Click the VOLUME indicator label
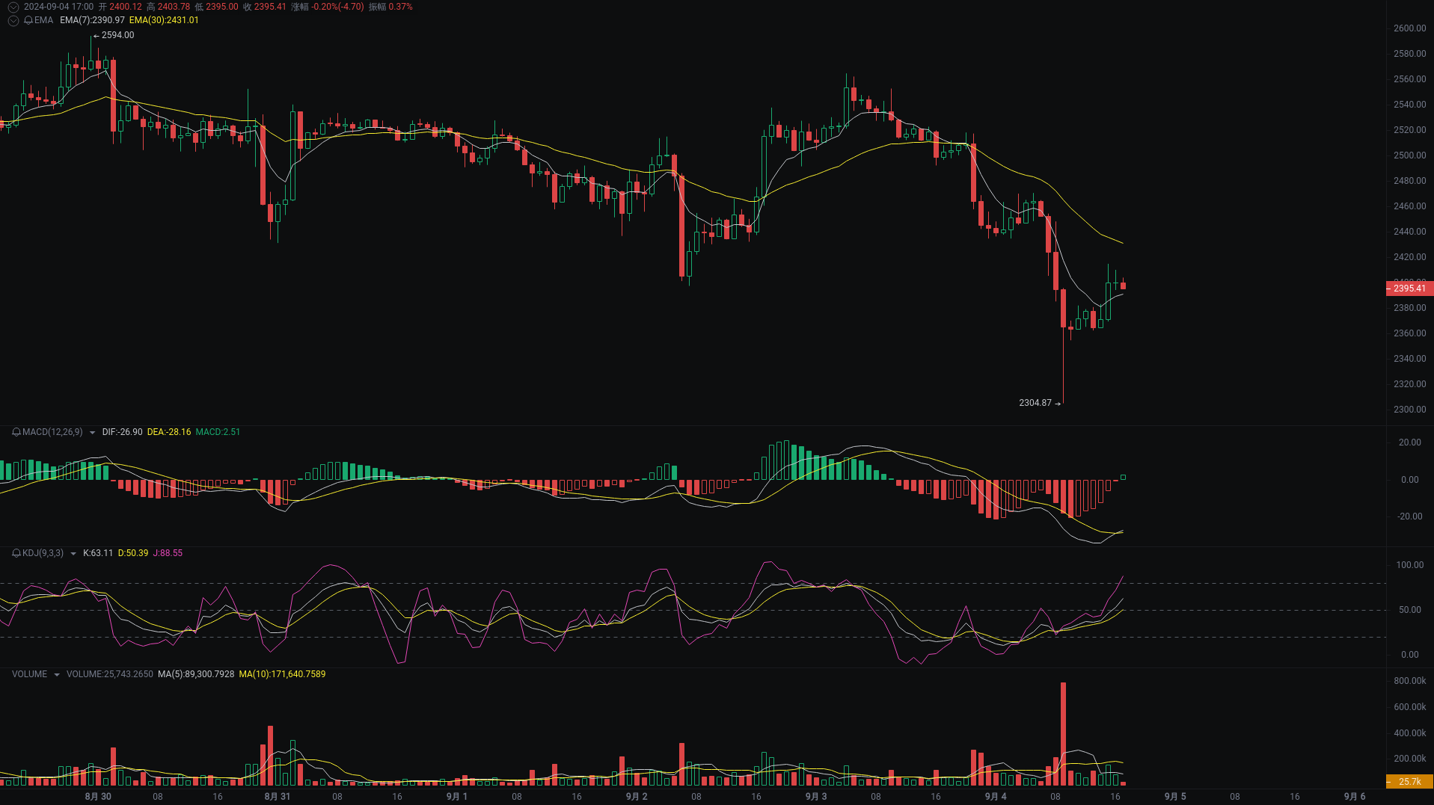 tap(28, 674)
